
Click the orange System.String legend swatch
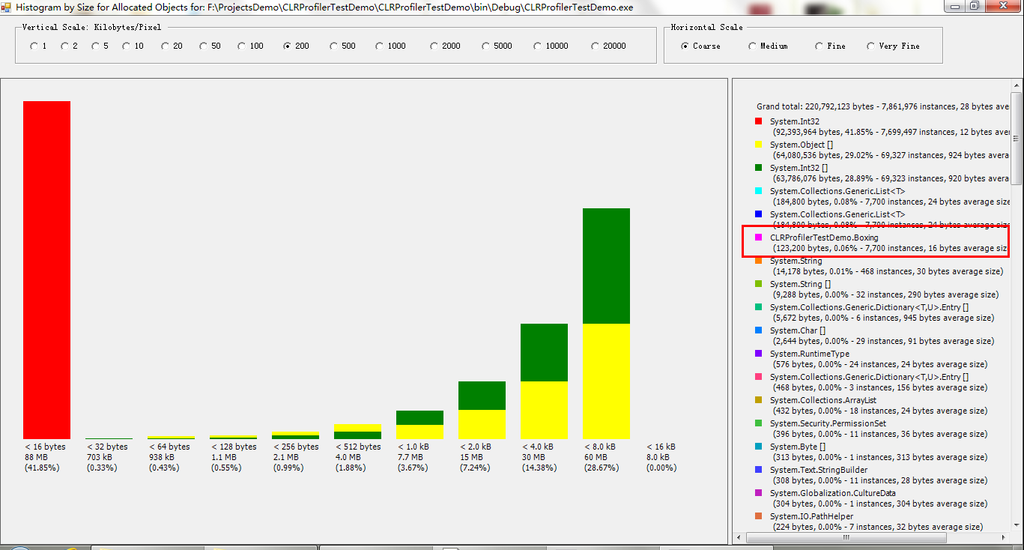(x=758, y=261)
